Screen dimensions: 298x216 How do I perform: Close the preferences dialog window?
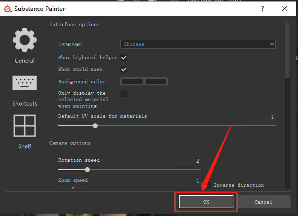pos(285,8)
